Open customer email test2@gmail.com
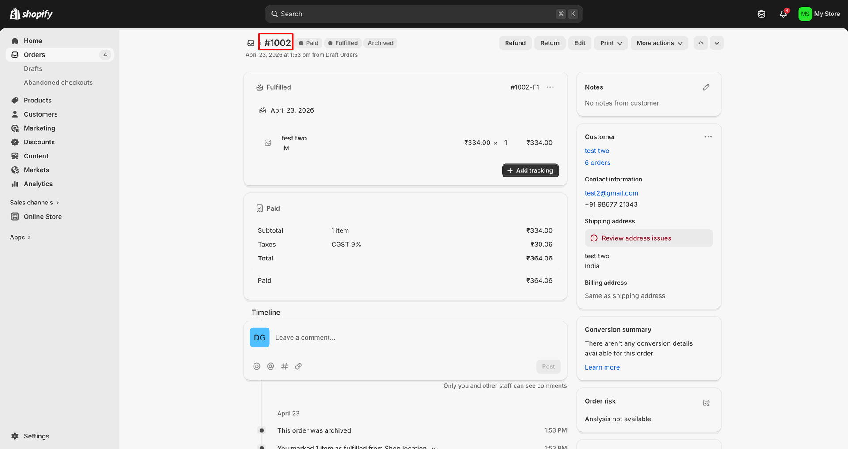848x449 pixels. tap(611, 193)
